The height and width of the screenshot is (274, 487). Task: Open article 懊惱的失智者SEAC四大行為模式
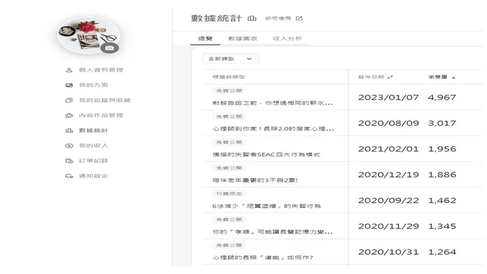point(266,155)
